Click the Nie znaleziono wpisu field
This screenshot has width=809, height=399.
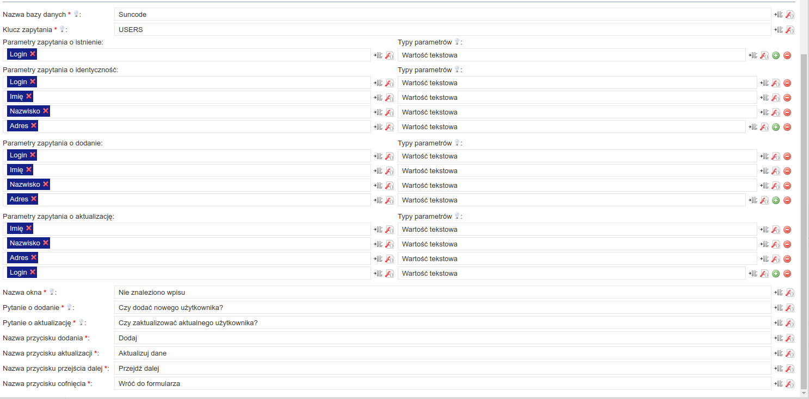coord(443,293)
